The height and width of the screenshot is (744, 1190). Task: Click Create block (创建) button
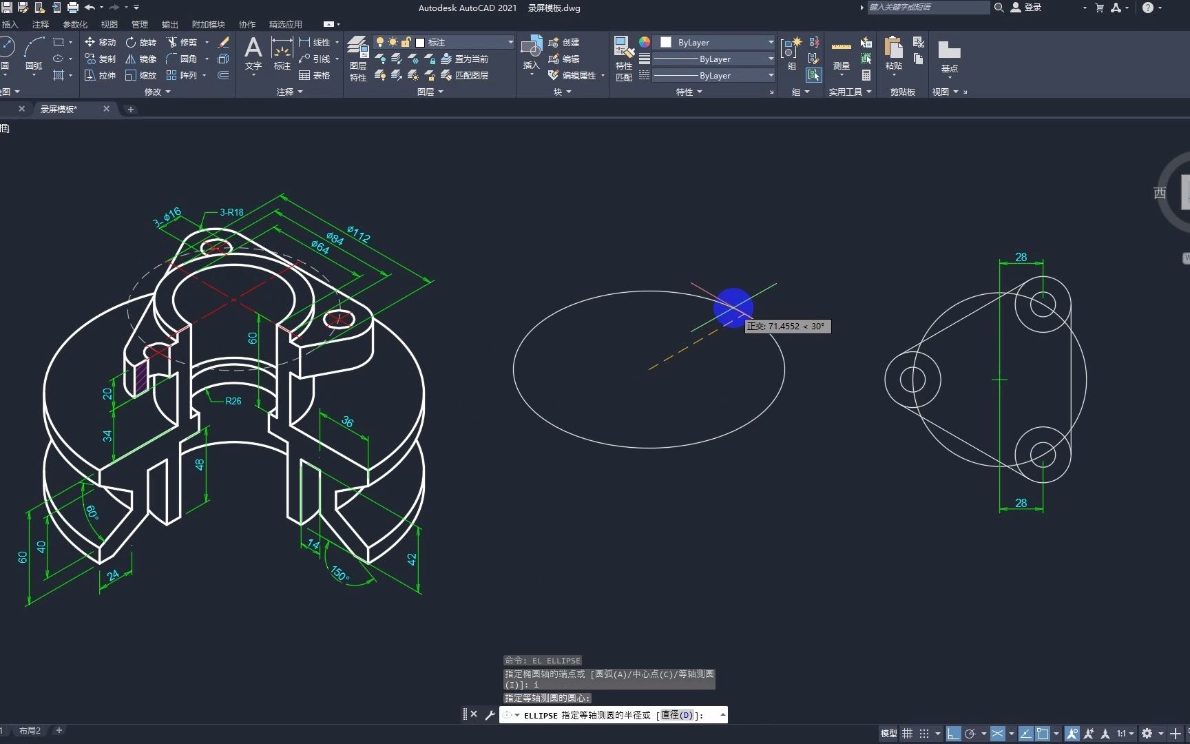[x=564, y=42]
